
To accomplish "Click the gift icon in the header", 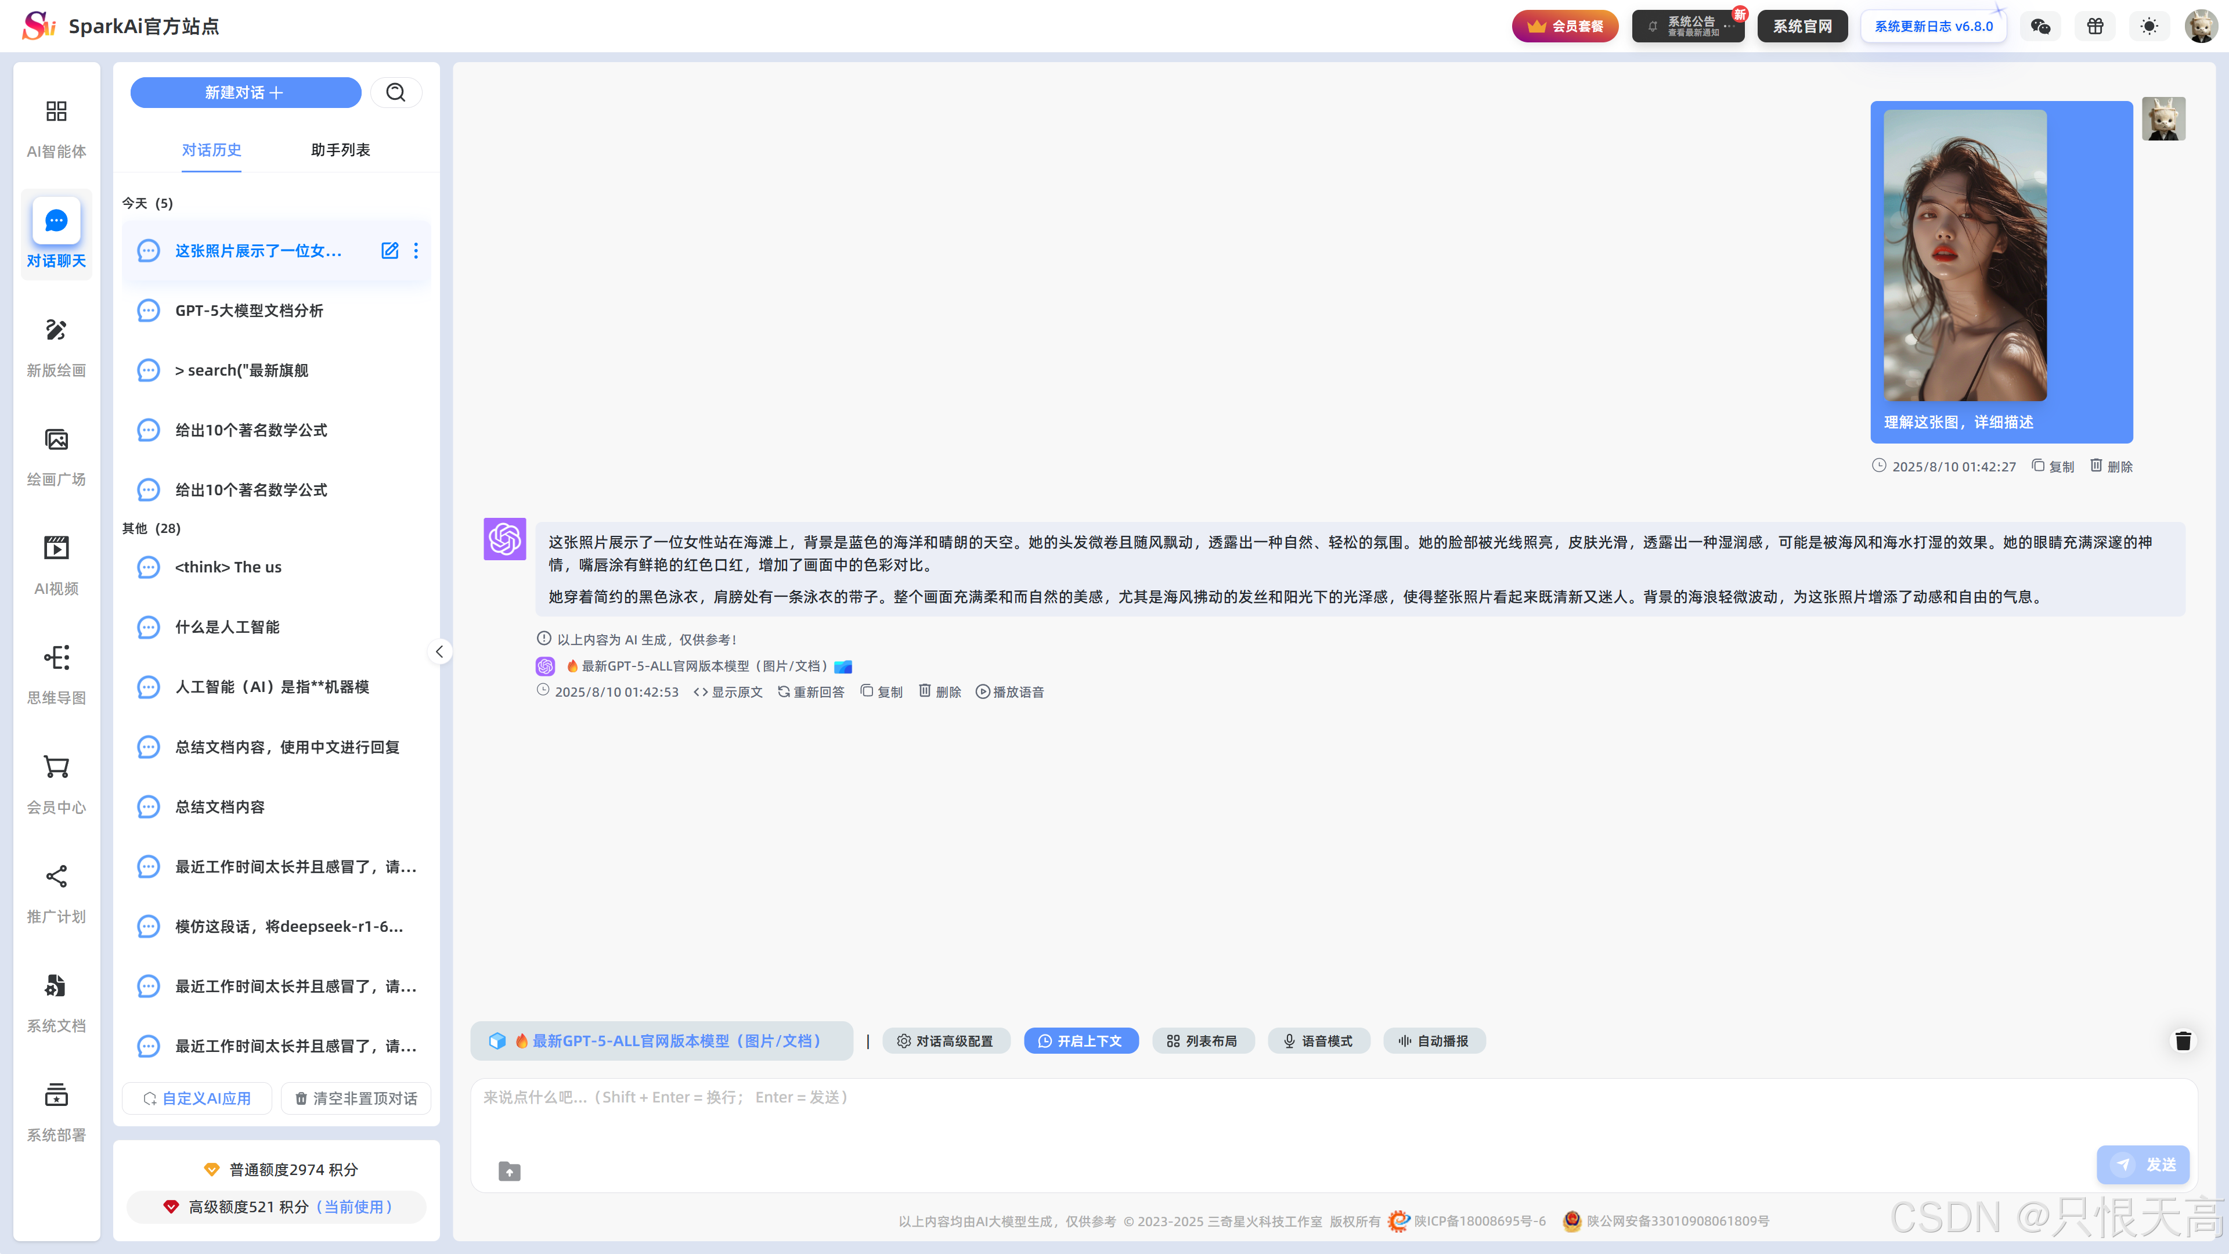I will pos(2095,26).
